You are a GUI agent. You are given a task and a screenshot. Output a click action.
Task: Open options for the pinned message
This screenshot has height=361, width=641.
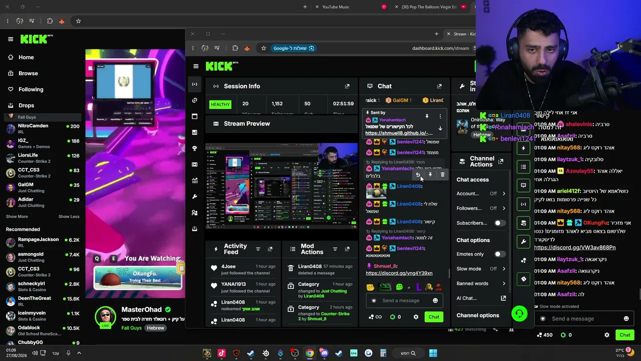pyautogui.click(x=440, y=116)
